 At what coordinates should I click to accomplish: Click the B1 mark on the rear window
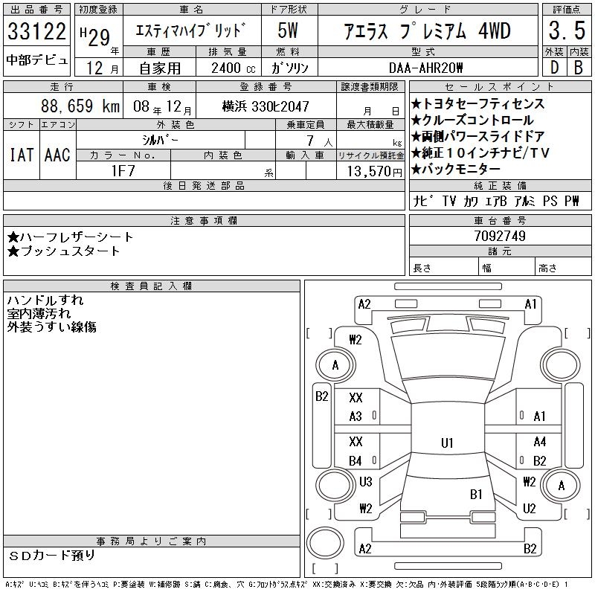[476, 494]
